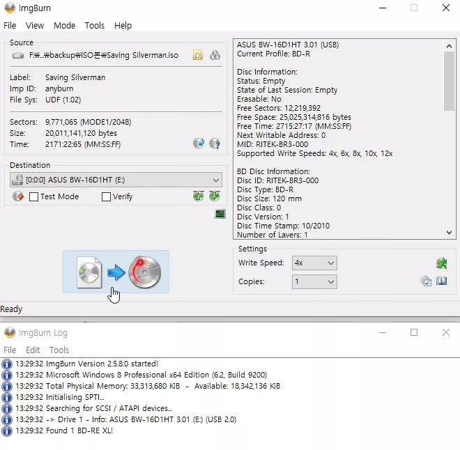Maximize the ImgBurn Log window

(x=414, y=332)
